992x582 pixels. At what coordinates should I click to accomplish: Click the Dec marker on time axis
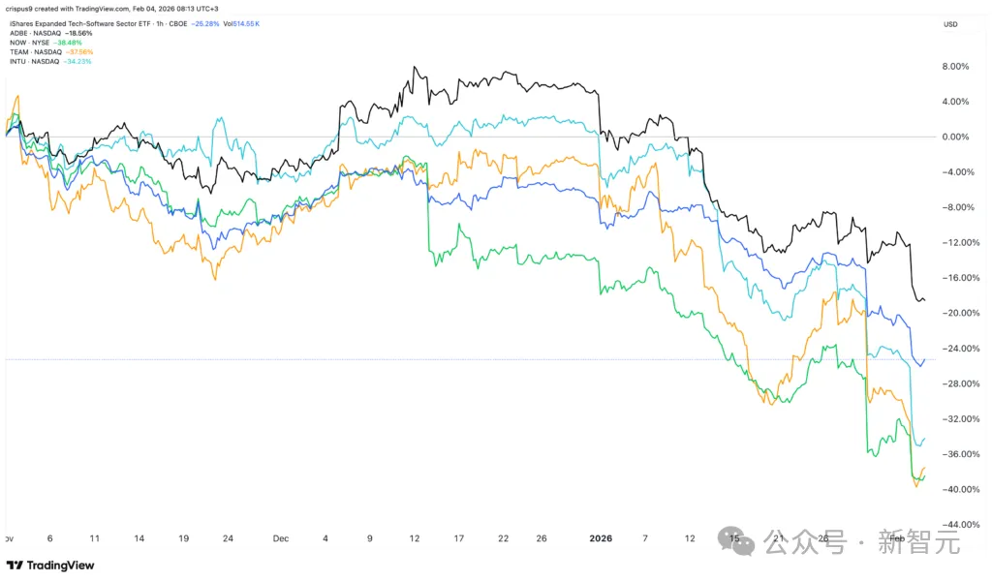coord(281,536)
